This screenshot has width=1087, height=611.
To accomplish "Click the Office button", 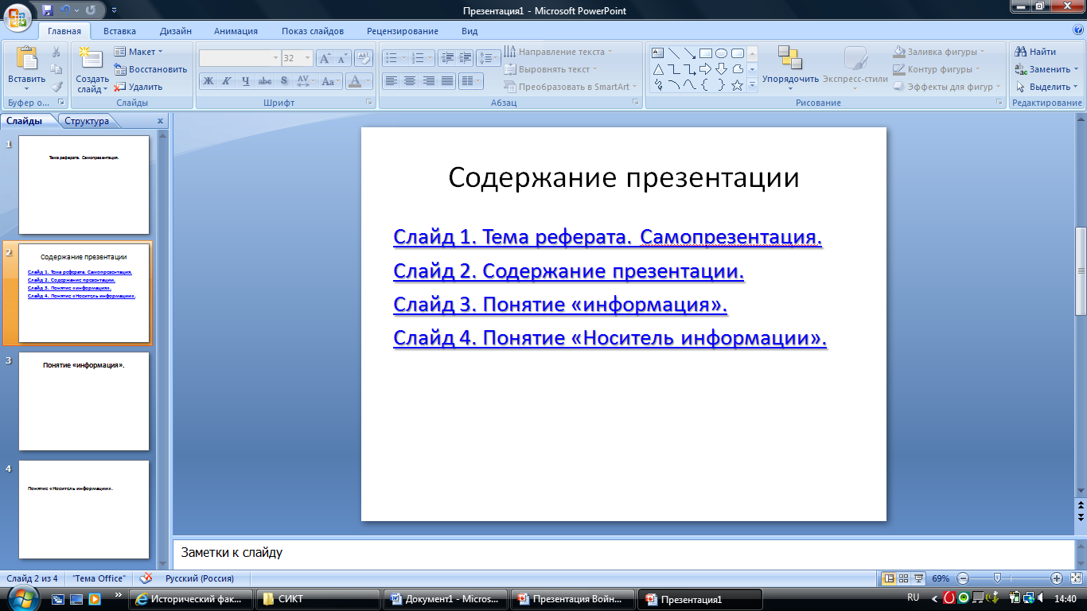I will point(18,16).
